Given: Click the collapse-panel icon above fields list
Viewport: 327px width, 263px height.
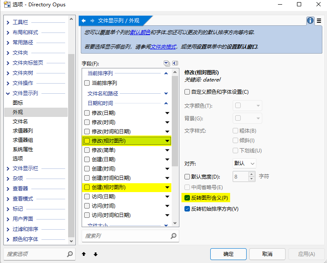Looking at the screenshot, I should pos(175,63).
